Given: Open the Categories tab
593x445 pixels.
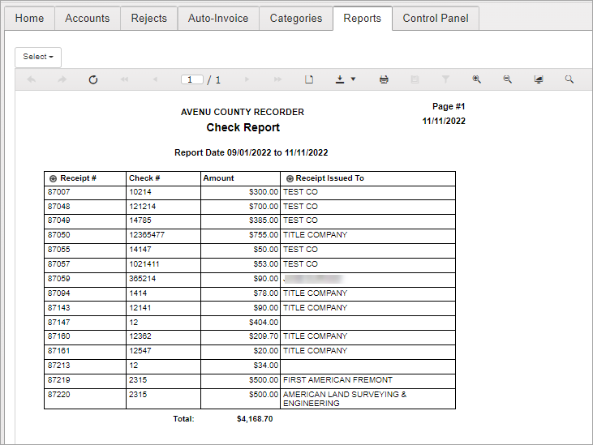Looking at the screenshot, I should click(x=295, y=18).
